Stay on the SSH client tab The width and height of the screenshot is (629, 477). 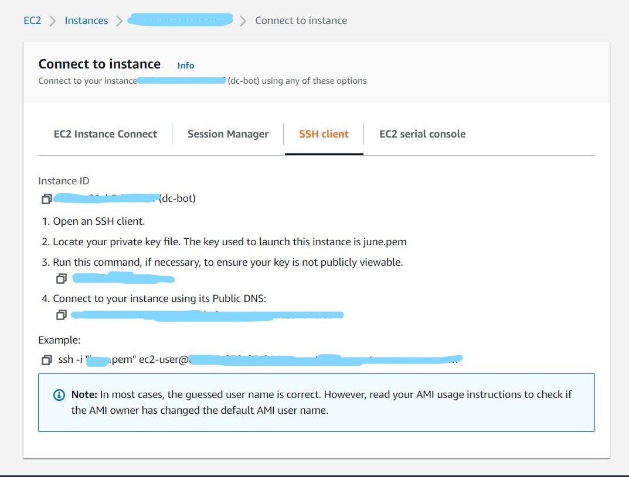tap(324, 134)
